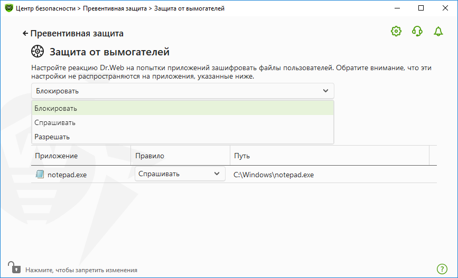458x278 pixels.
Task: Sort by the Путь column header
Action: [x=330, y=156]
